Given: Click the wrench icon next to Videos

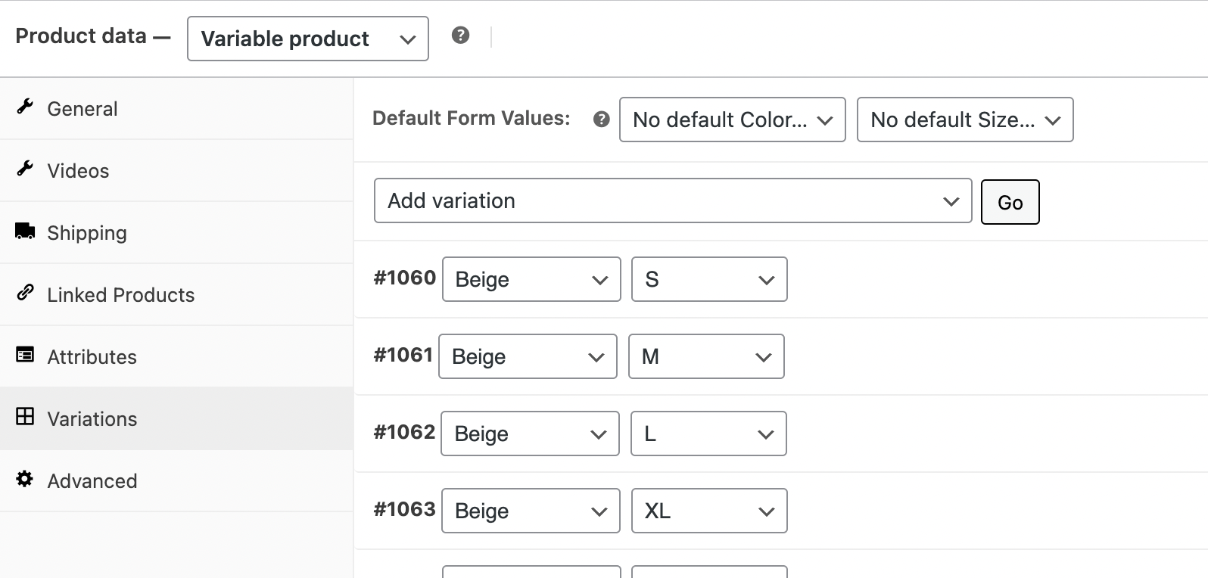Looking at the screenshot, I should (x=25, y=169).
